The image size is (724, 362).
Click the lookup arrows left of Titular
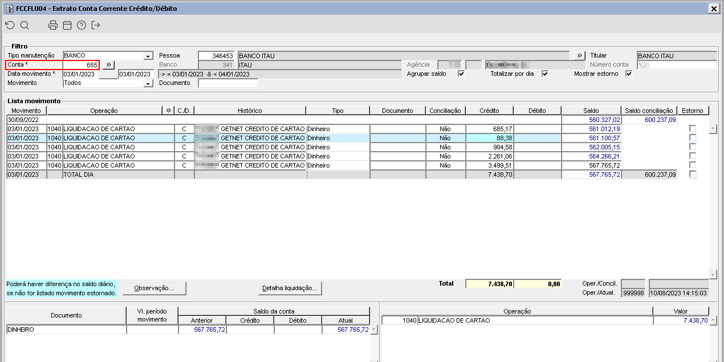tap(580, 55)
